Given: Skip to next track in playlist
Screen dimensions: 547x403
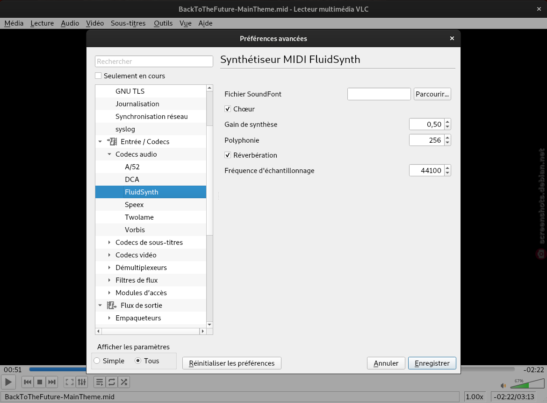Looking at the screenshot, I should (51, 382).
